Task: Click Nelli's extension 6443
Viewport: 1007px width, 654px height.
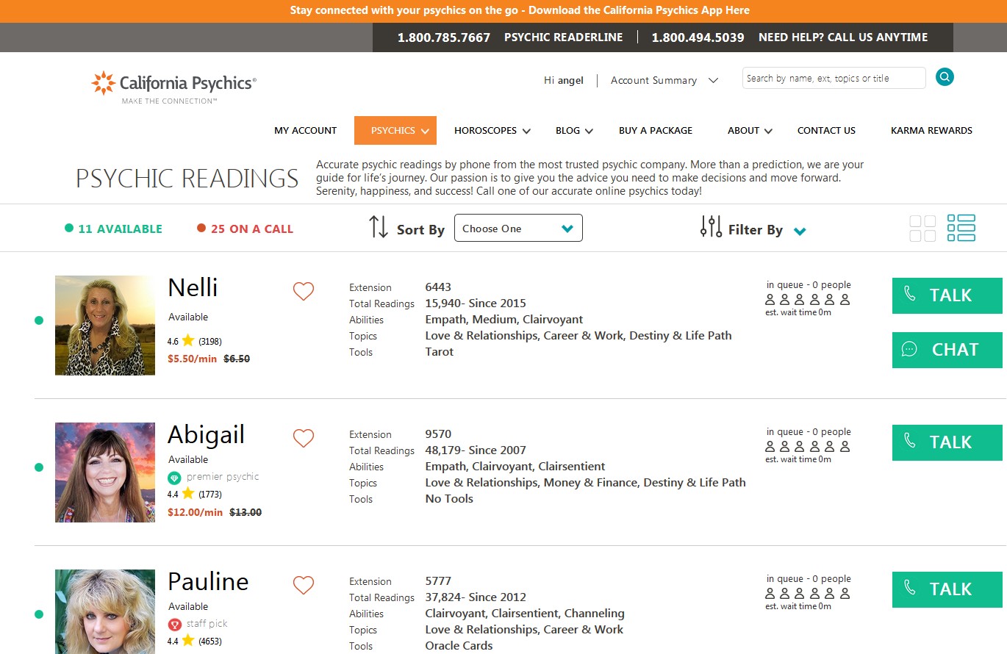Action: pyautogui.click(x=438, y=287)
